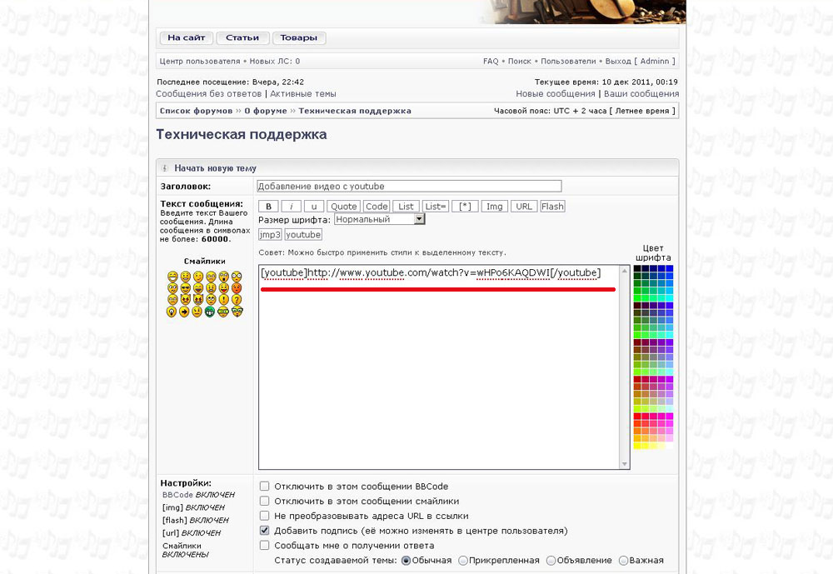Uncheck the 'Добавить подпись' checkbox
The width and height of the screenshot is (833, 574).
pos(264,531)
